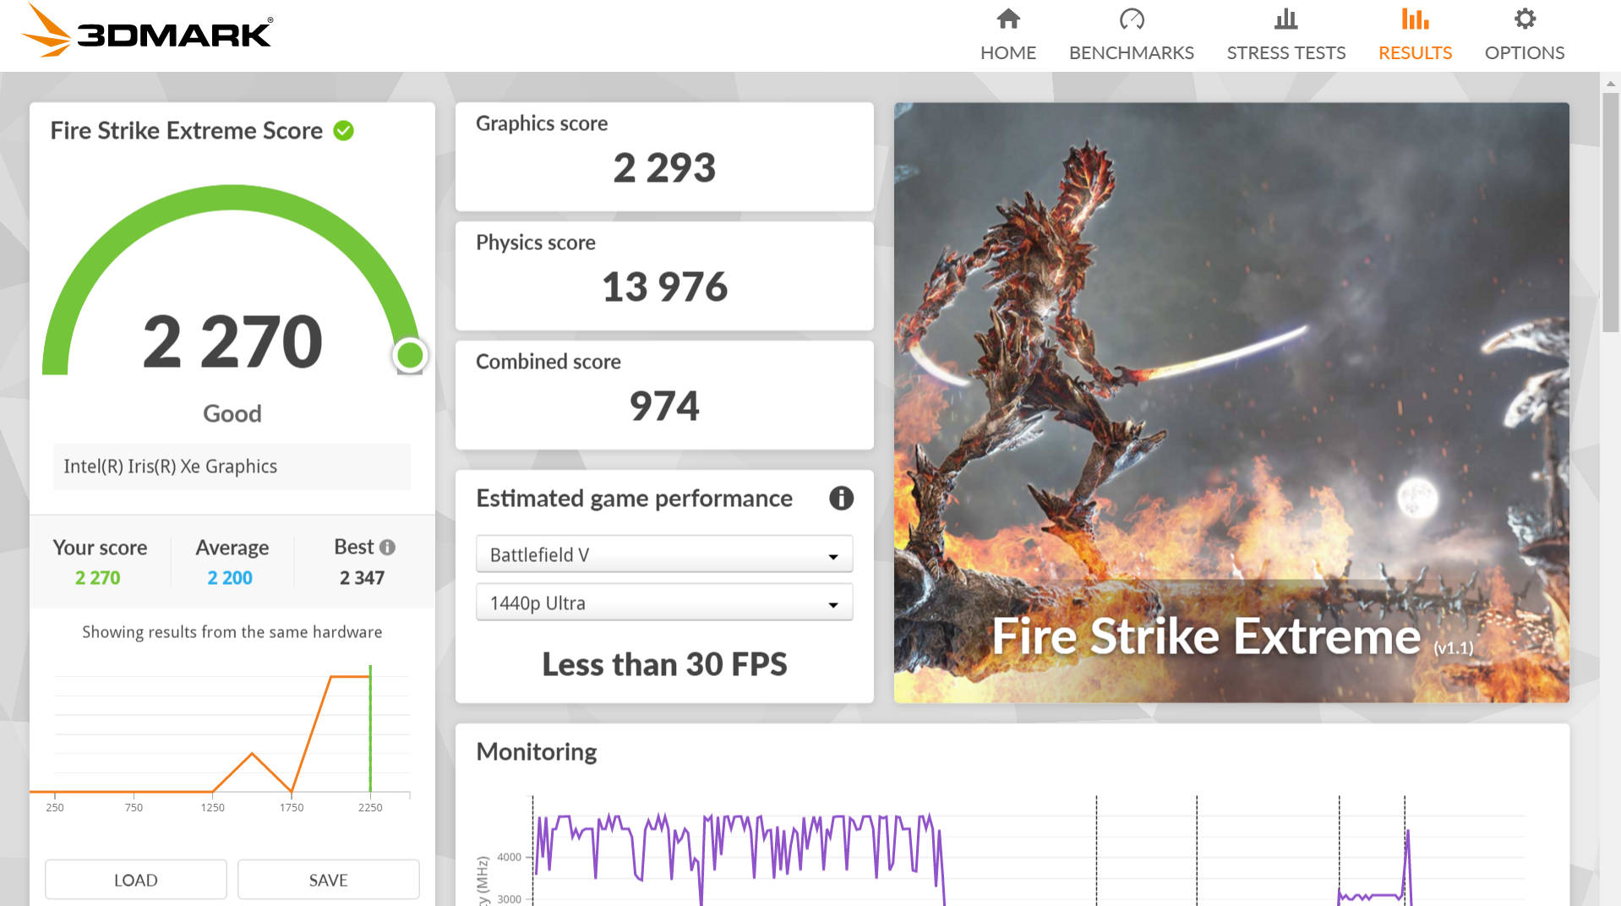Click the Options gear icon
Image resolution: width=1621 pixels, height=906 pixels.
tap(1524, 19)
